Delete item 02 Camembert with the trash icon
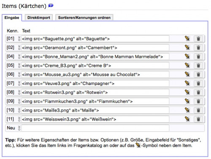 click(x=198, y=48)
